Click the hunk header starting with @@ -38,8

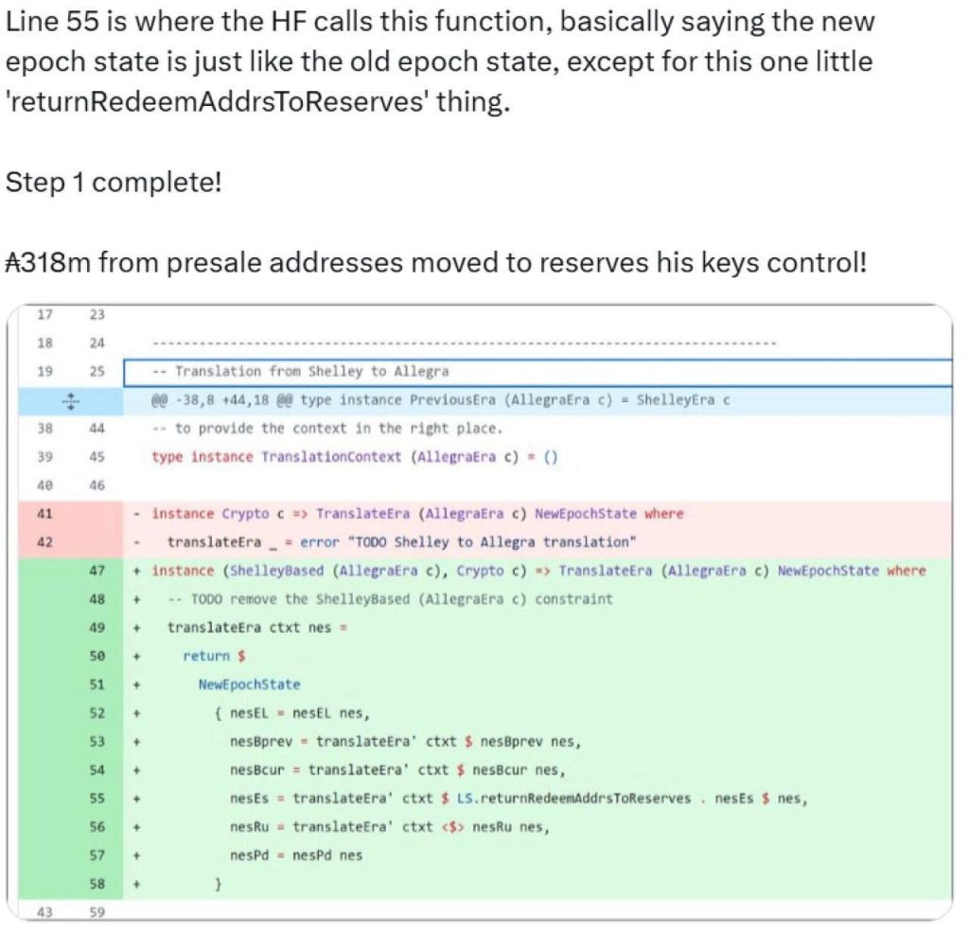click(x=440, y=400)
